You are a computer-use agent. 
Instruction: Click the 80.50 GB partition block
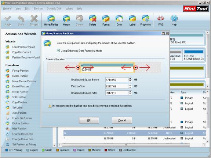click(x=107, y=67)
